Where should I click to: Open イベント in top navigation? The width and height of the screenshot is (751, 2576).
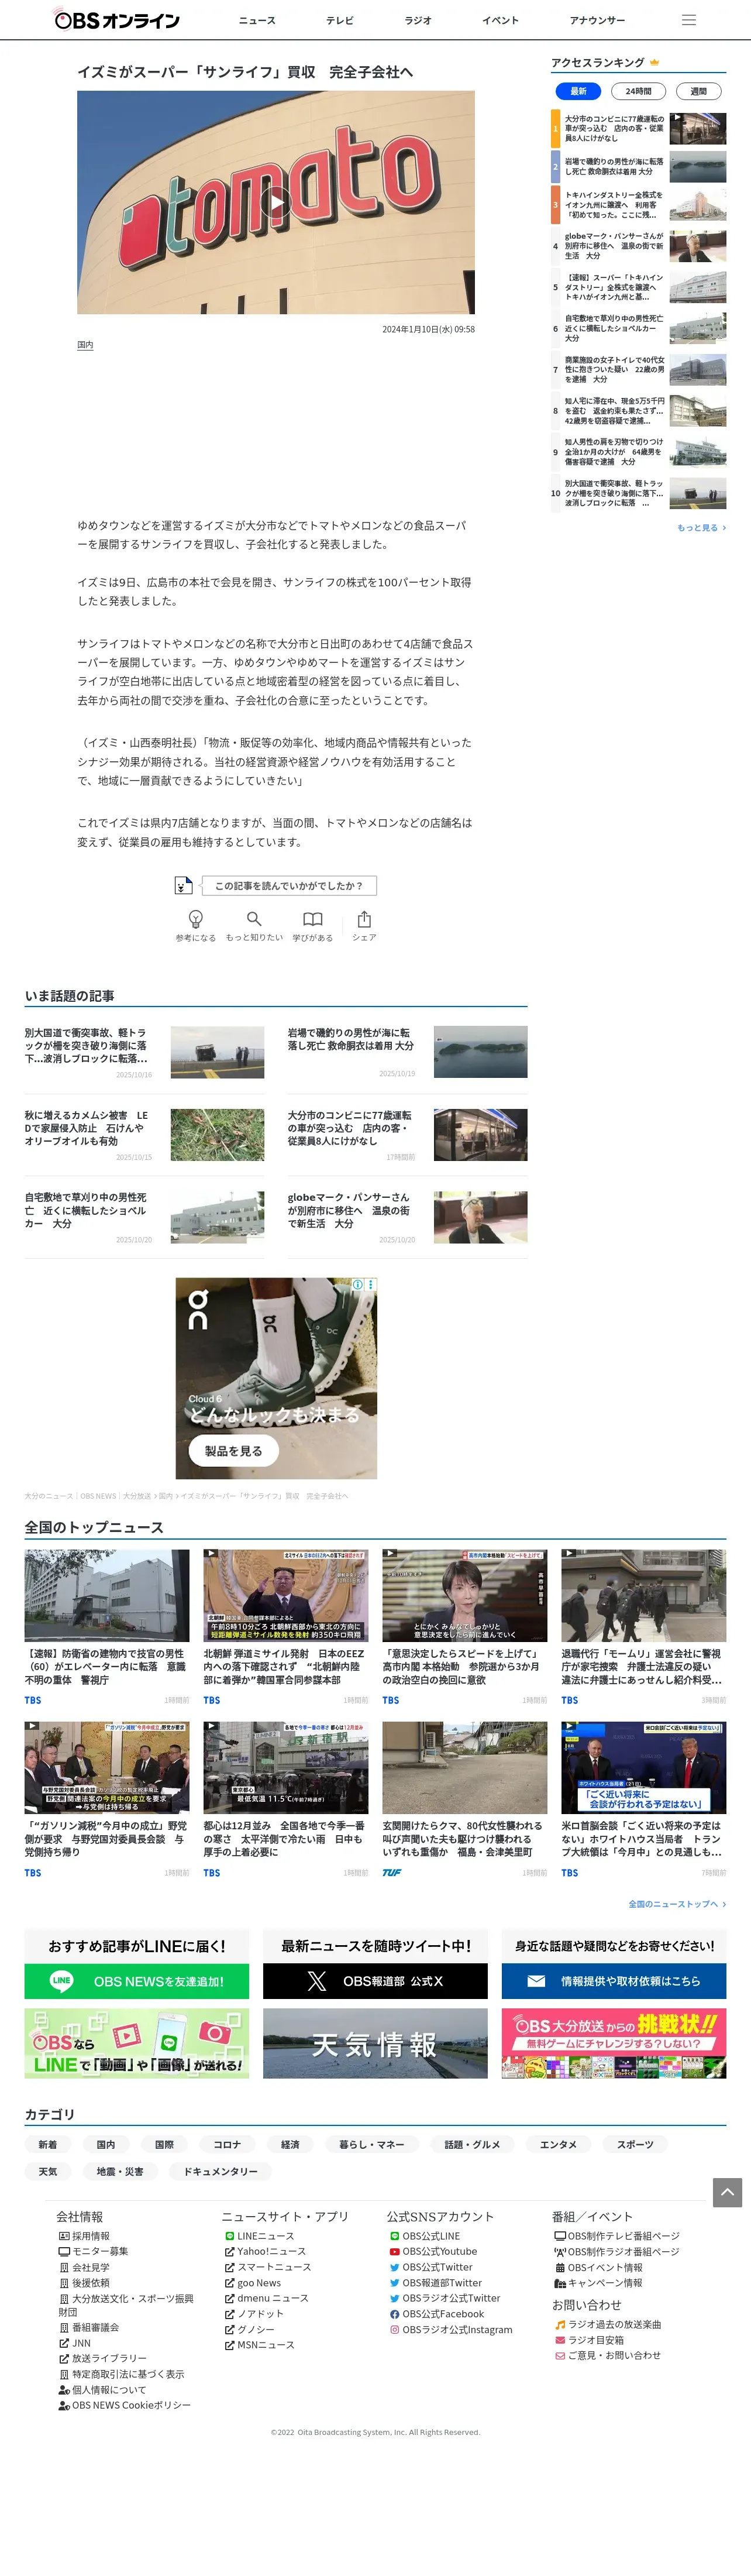[x=500, y=20]
